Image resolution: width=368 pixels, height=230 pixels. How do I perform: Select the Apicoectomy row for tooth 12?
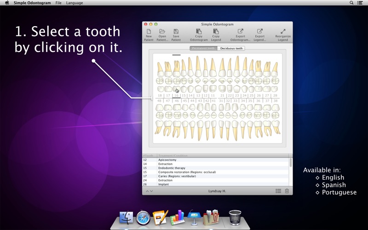click(216, 160)
